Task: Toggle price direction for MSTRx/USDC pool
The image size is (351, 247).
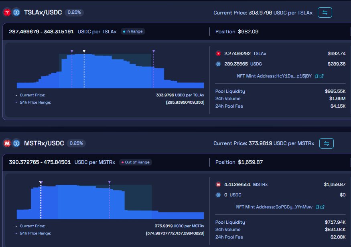Action: [x=326, y=143]
